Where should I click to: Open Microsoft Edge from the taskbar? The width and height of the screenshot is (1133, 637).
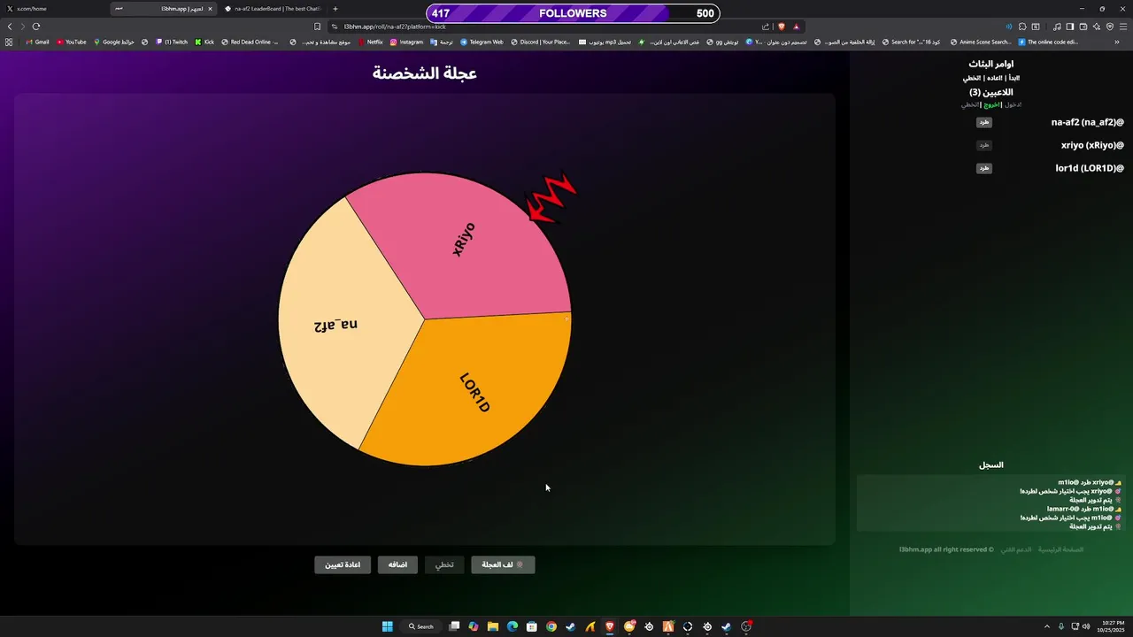coord(513,626)
